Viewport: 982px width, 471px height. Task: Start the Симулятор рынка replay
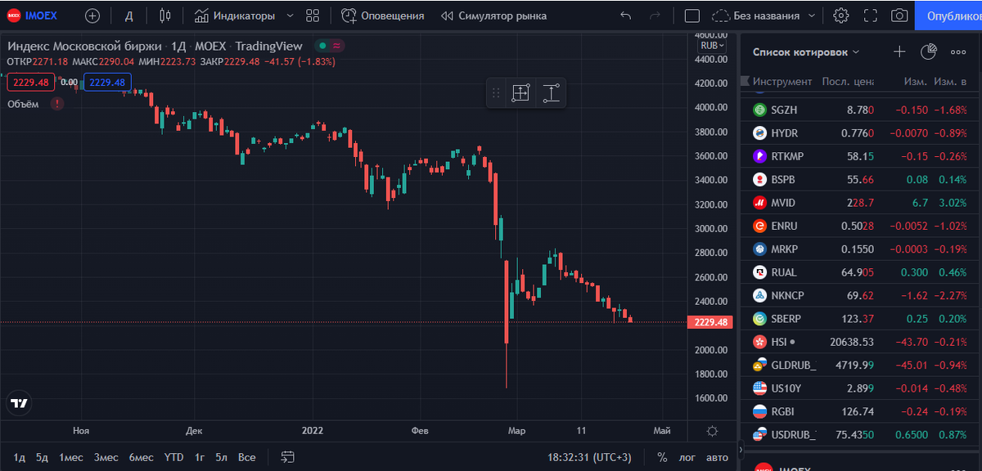493,16
